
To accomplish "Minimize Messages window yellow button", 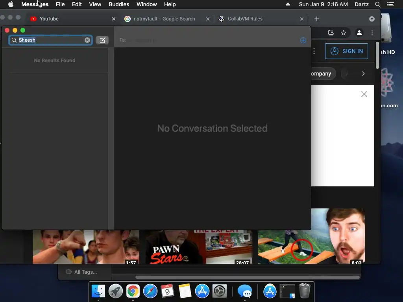I will [15, 30].
